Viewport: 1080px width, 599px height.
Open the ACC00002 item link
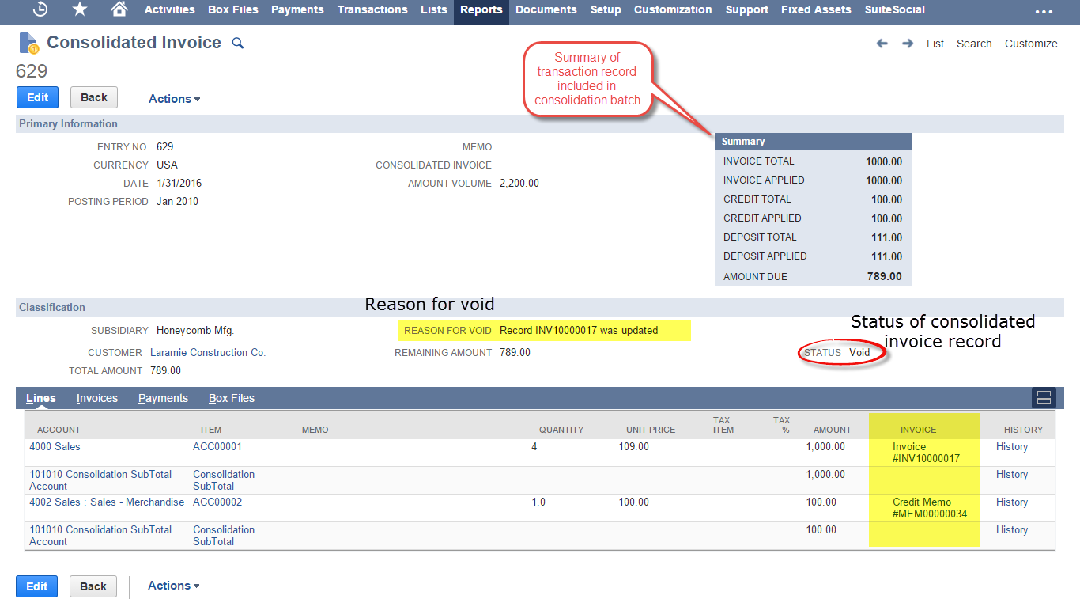(x=217, y=502)
